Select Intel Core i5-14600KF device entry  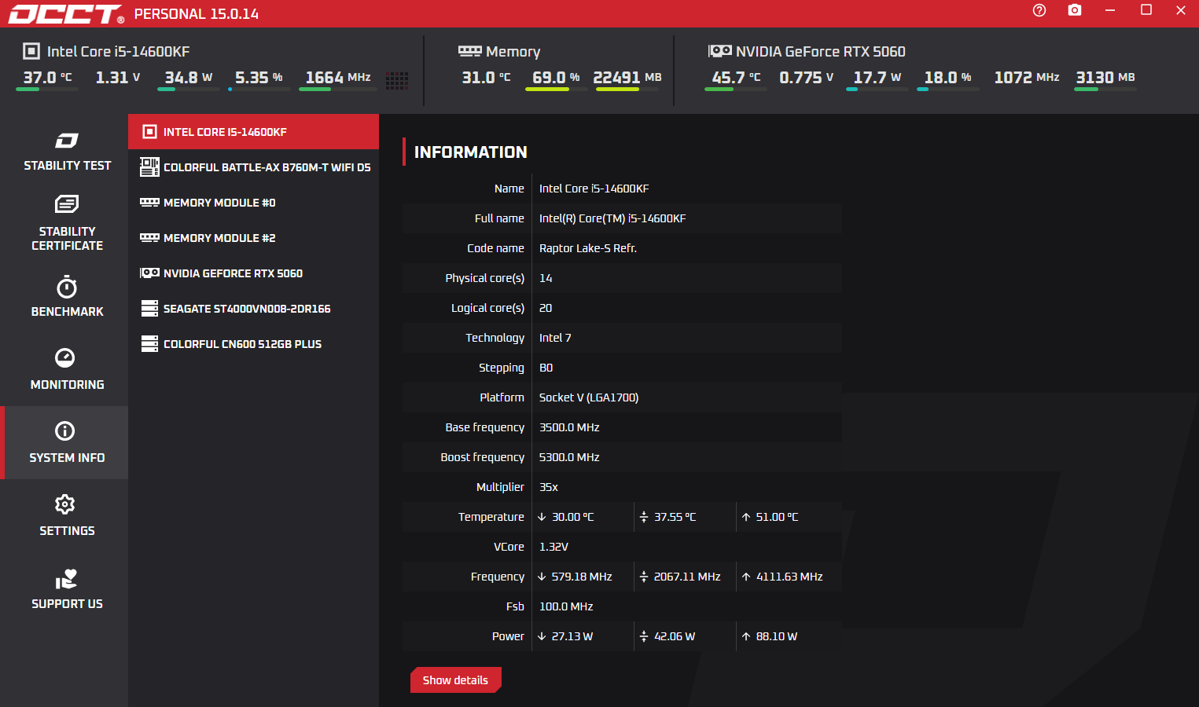coord(253,132)
